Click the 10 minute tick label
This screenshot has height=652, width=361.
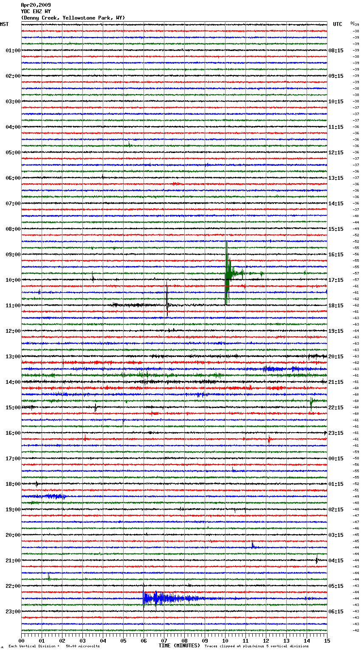[225, 641]
